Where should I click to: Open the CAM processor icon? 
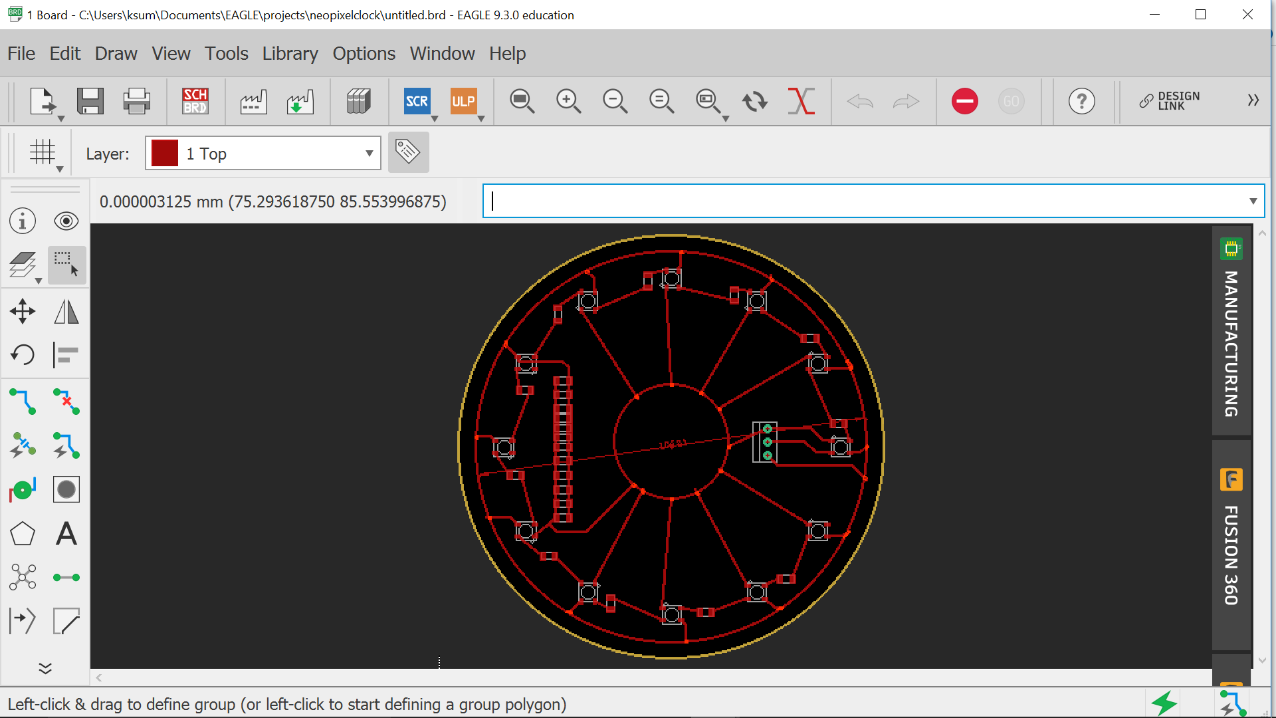253,101
